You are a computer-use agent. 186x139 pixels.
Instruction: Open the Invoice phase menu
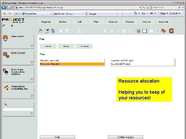click(x=146, y=22)
